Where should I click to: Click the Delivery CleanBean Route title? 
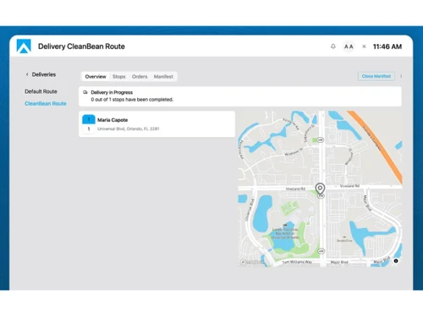tap(81, 46)
